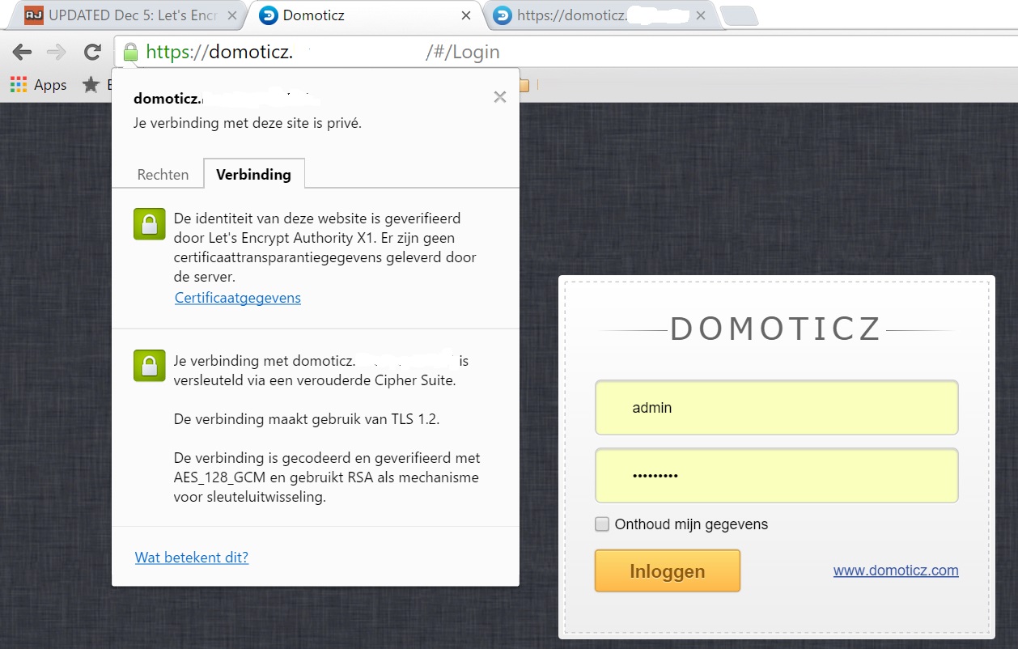Click the 'De verbinding maakt gebruik van TLS 1.2.' text

pyautogui.click(x=307, y=419)
